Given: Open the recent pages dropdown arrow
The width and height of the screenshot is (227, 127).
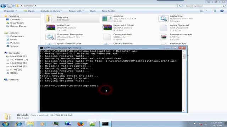Looking at the screenshot, I should click(14, 6).
